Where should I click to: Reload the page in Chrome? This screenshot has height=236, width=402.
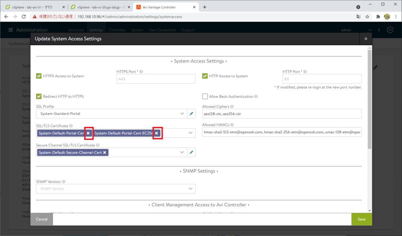(x=24, y=16)
